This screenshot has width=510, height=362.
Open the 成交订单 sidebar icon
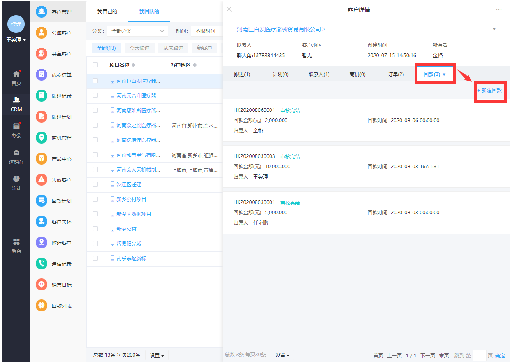click(41, 74)
